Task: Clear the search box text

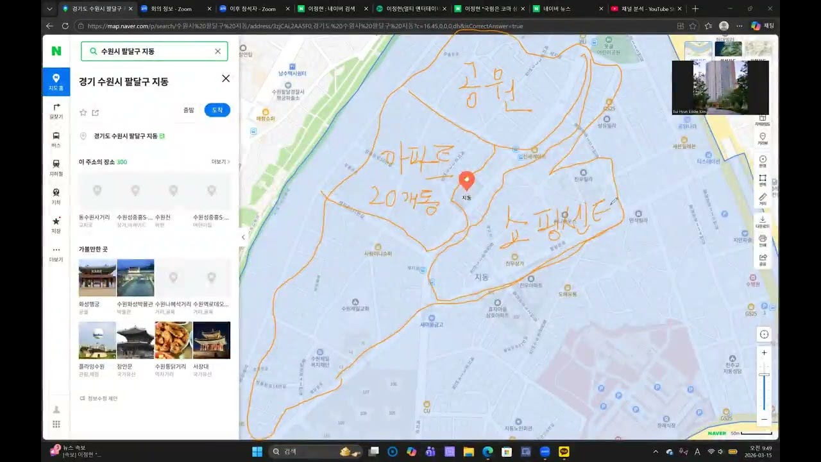Action: coord(217,51)
